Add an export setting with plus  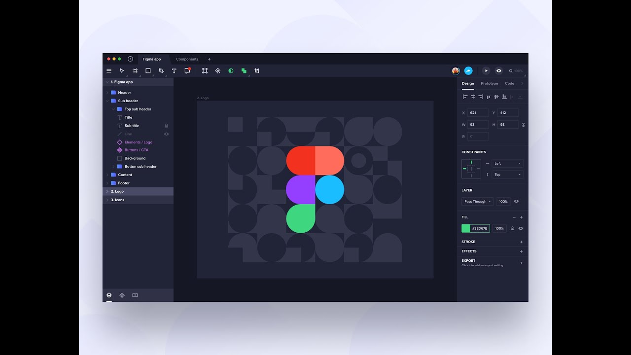(522, 263)
